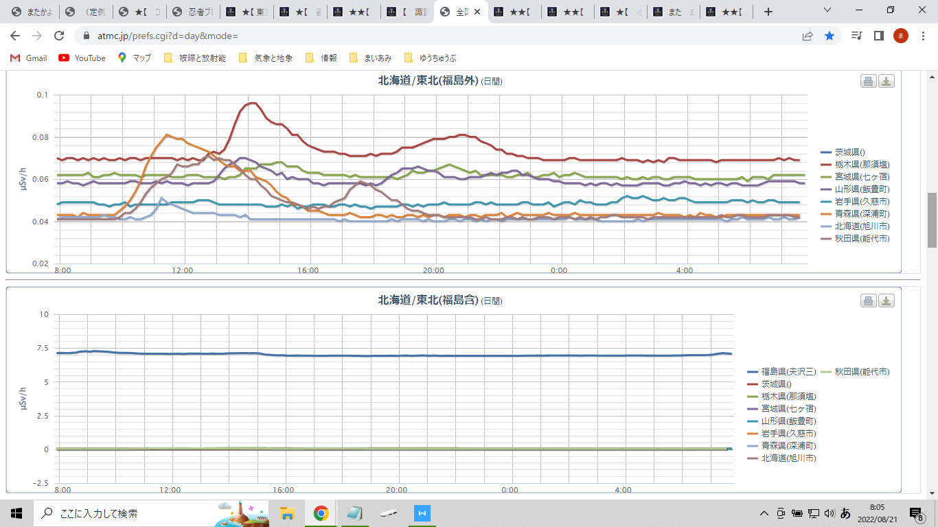Download the 北海道/東北(福島含) chart
The image size is (938, 527).
[886, 301]
